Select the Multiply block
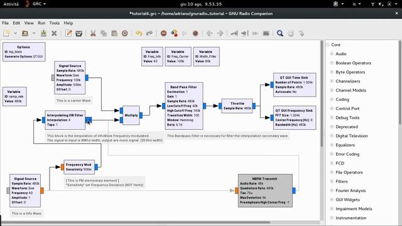The width and height of the screenshot is (402, 226). 131,116
